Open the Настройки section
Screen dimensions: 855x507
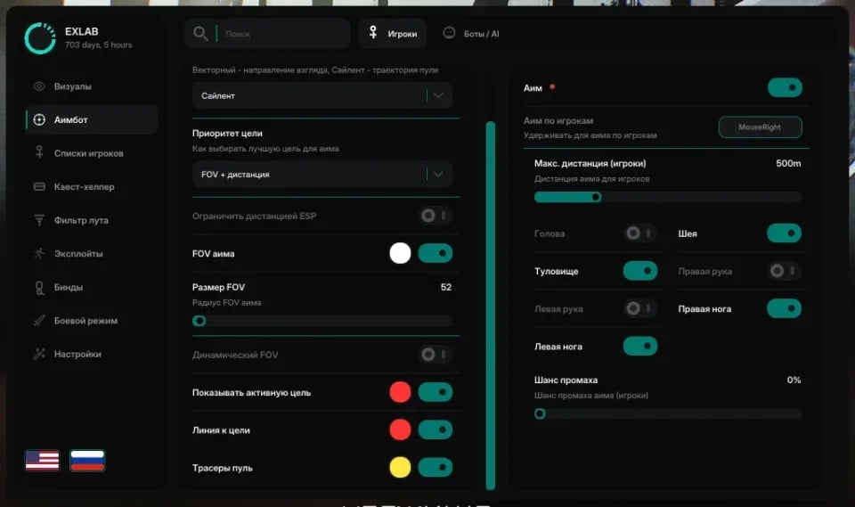coord(92,354)
